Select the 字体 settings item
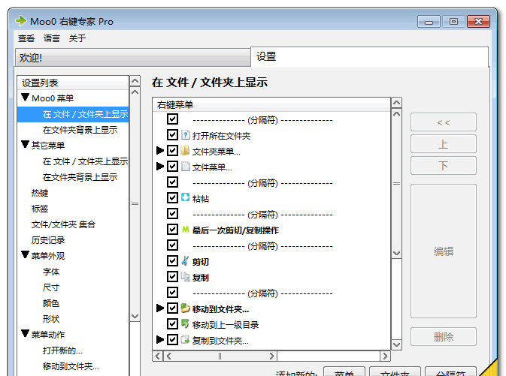The height and width of the screenshot is (376, 506). coord(51,272)
